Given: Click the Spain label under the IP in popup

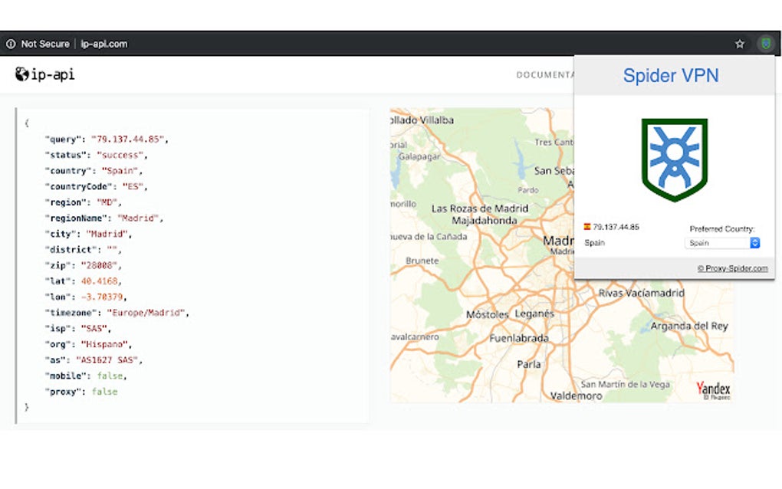Looking at the screenshot, I should (594, 243).
